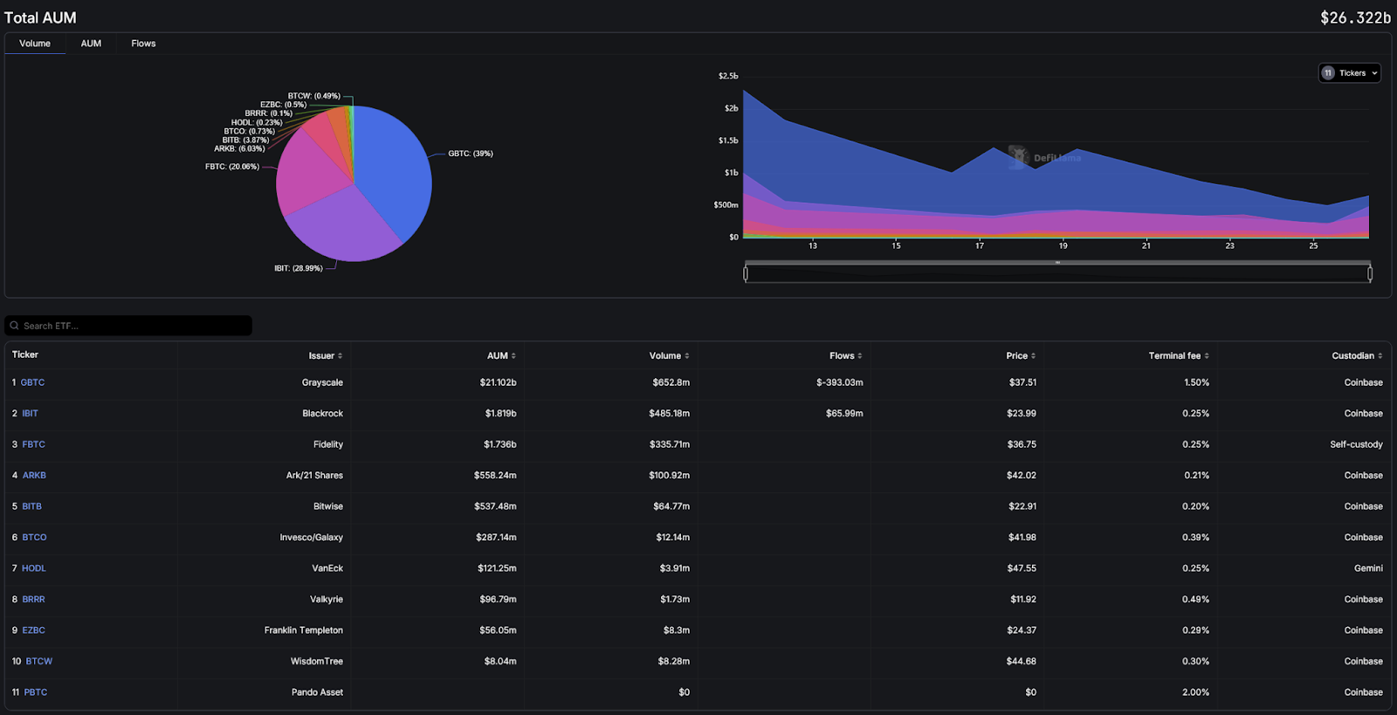Select the Invesco/Galaxy issuer cell
This screenshot has height=715, width=1397.
tap(311, 538)
